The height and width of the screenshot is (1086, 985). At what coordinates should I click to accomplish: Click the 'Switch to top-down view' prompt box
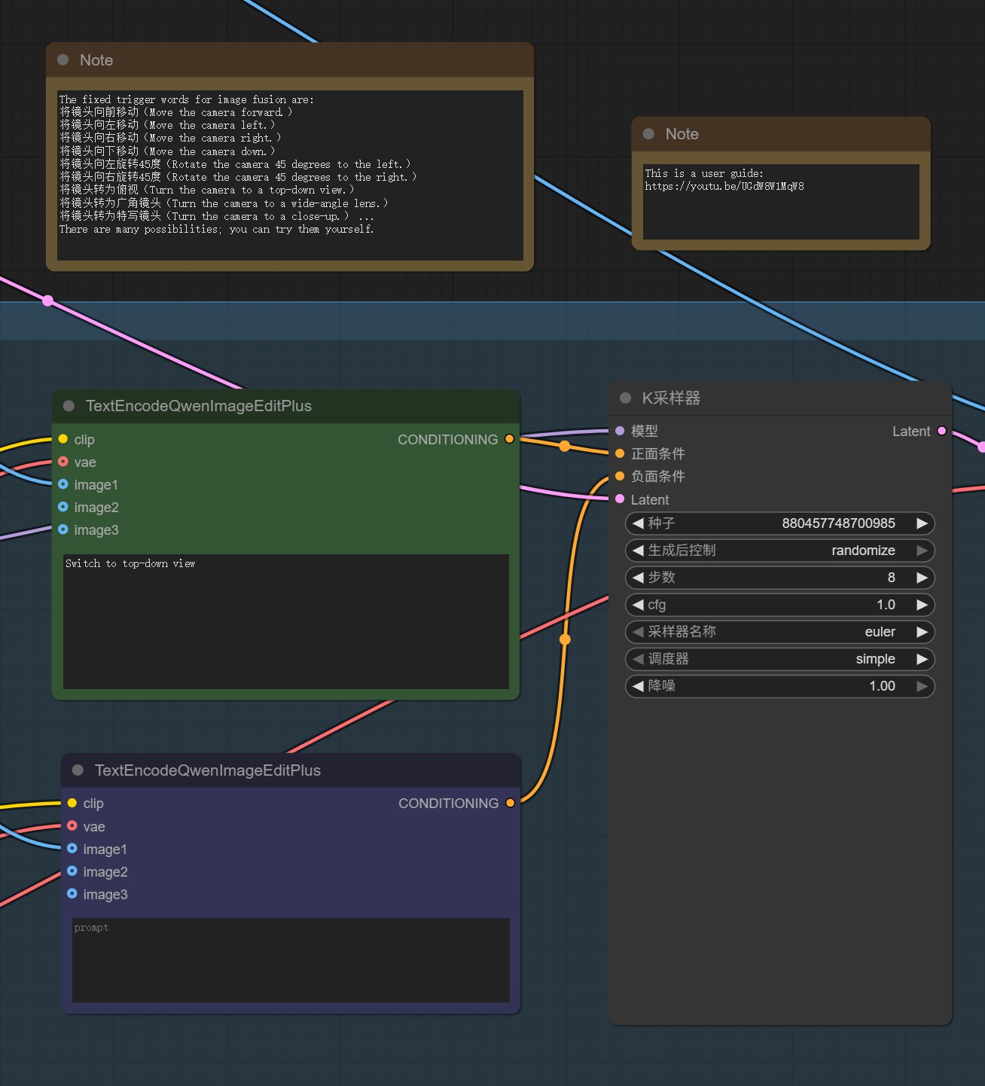[x=286, y=621]
